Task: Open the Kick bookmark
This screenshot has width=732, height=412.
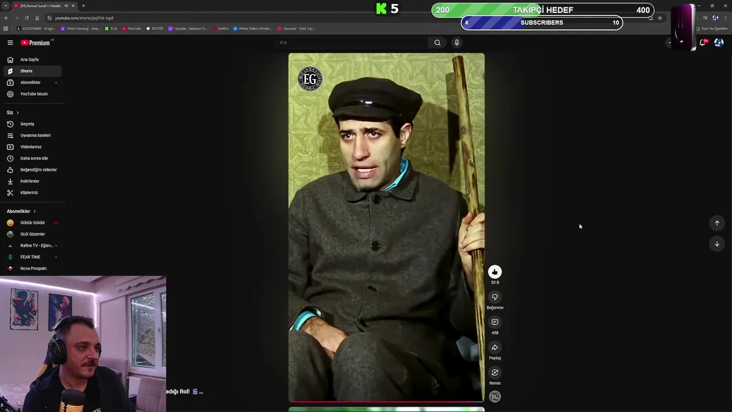Action: pos(112,29)
